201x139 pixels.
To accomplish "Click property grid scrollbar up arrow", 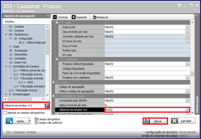I will coord(192,22).
